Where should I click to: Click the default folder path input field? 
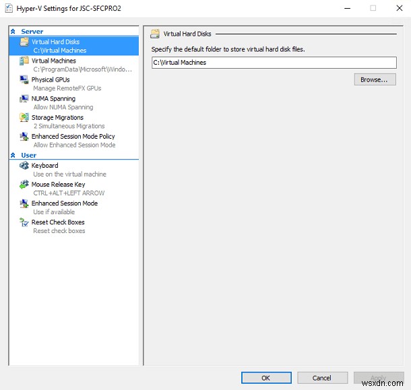(x=274, y=63)
